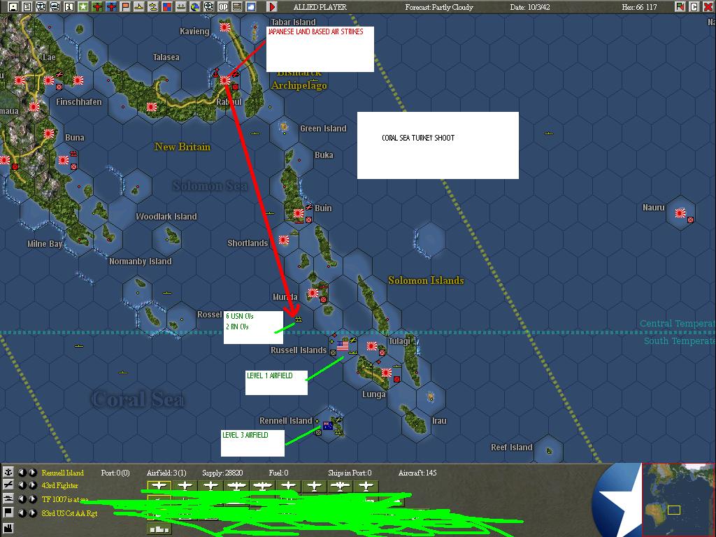Show previous task force before TF 1007
The image size is (716, 537).
(22, 499)
